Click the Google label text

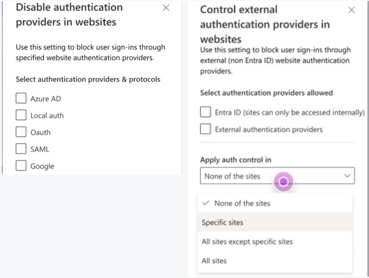pos(42,166)
